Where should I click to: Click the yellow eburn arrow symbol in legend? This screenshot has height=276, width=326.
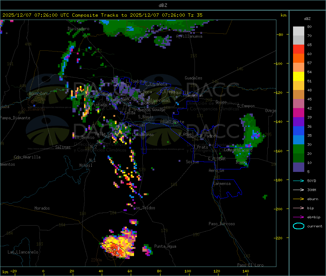click(x=298, y=199)
